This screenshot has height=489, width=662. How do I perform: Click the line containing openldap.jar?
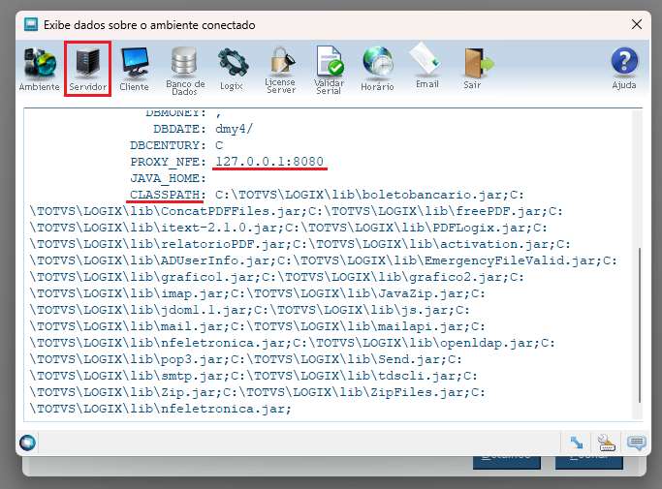[292, 343]
